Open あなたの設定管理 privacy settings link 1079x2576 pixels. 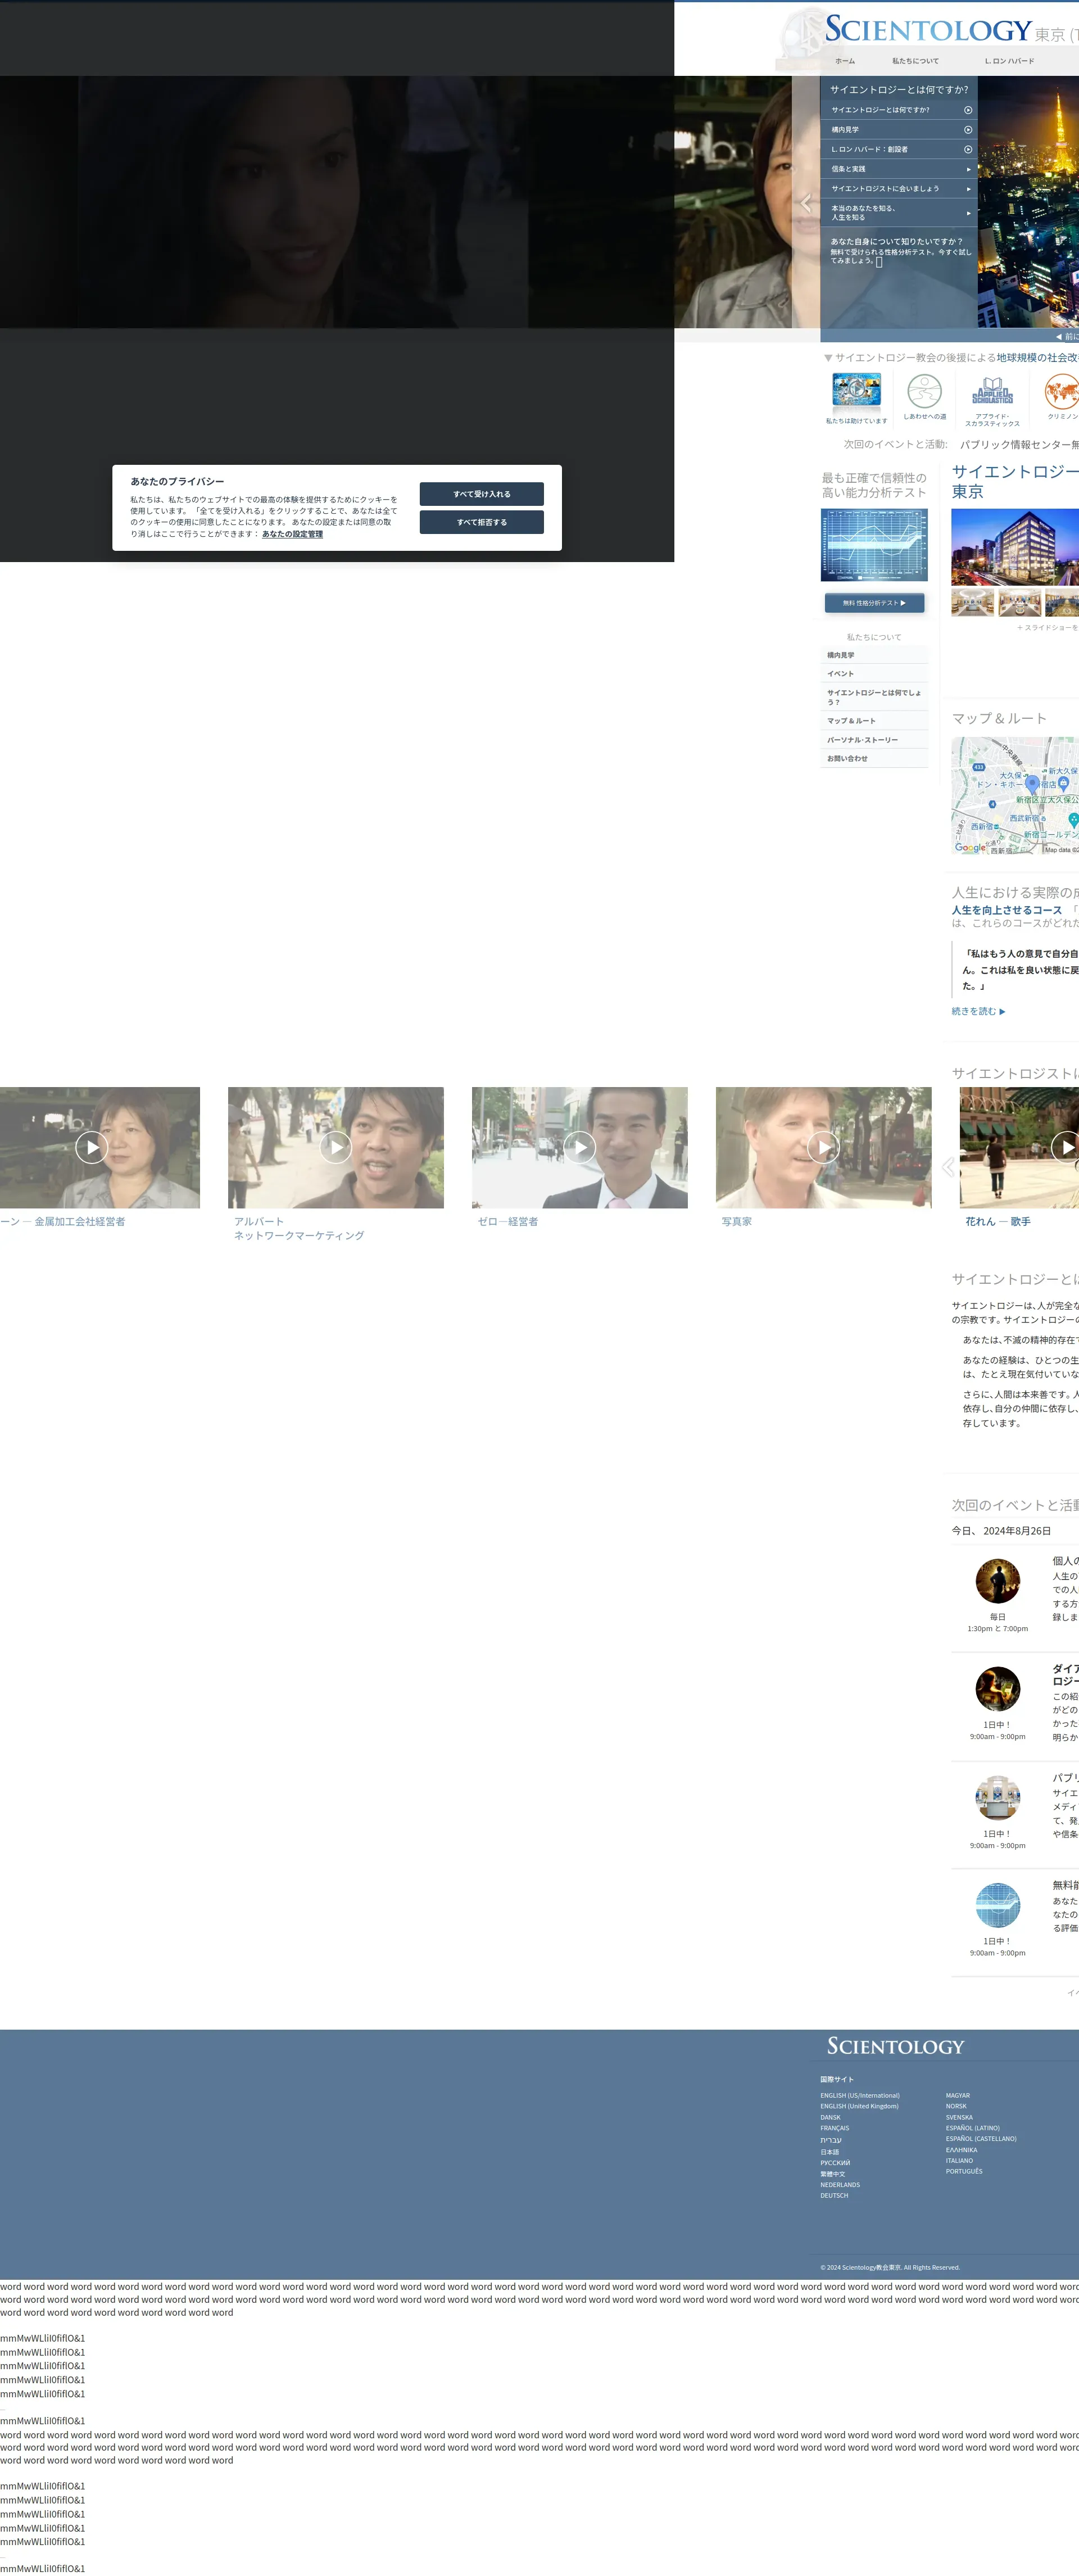292,534
